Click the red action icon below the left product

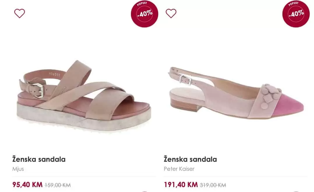[145, 191]
